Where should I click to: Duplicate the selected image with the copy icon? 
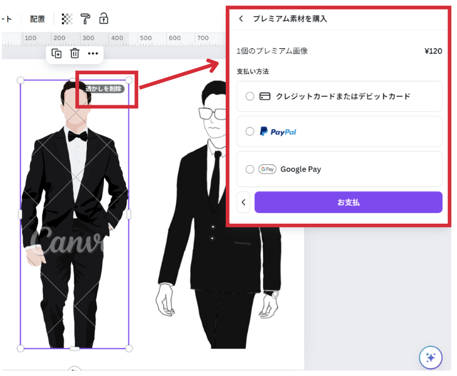pos(56,53)
